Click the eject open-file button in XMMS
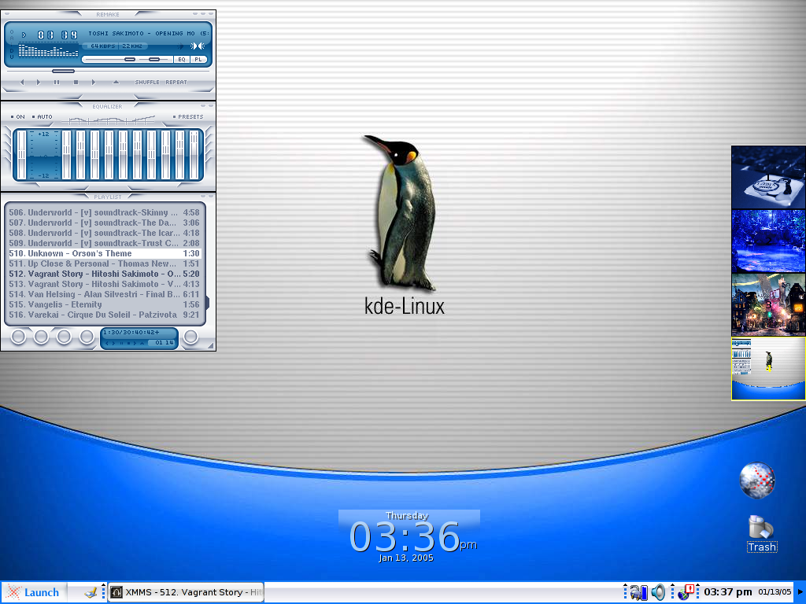This screenshot has width=806, height=604. pos(116,82)
